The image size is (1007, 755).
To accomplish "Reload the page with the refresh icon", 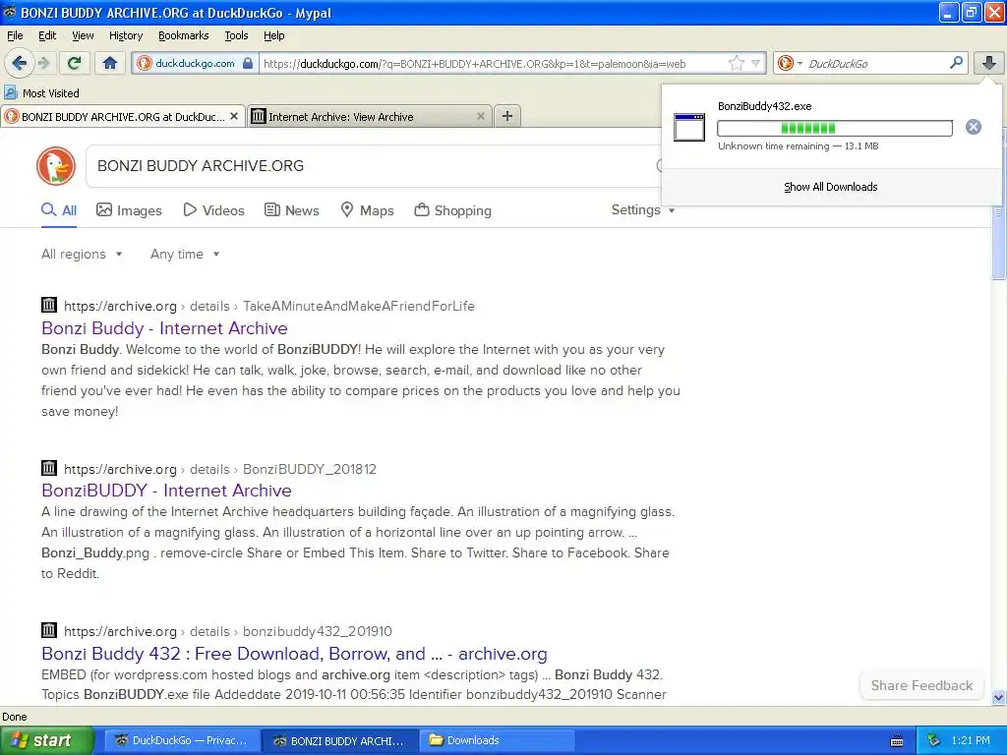I will click(x=74, y=63).
